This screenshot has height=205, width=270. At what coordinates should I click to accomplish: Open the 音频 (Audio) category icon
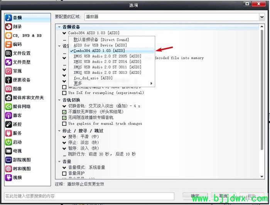coord(8,18)
